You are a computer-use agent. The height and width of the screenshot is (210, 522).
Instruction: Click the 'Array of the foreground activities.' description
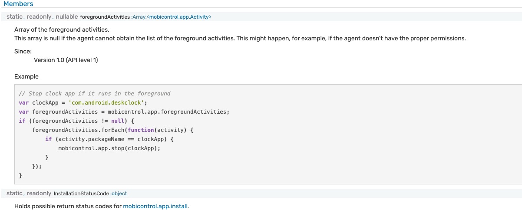pyautogui.click(x=62, y=30)
